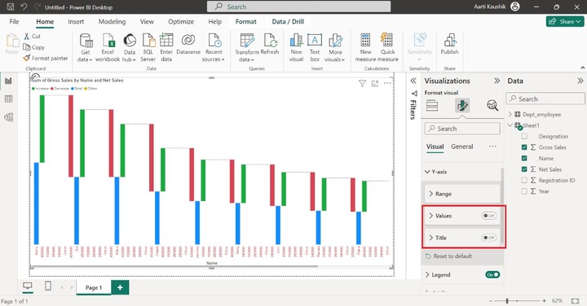
Task: Switch to Report view in sidebar
Action: click(9, 81)
